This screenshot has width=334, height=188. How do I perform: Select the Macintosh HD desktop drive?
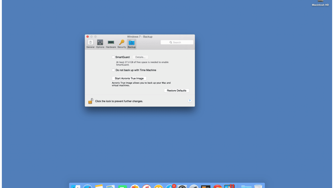(x=320, y=3)
